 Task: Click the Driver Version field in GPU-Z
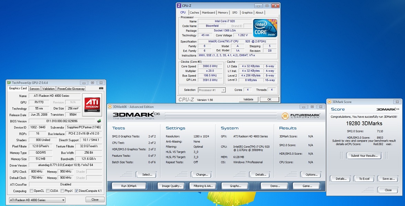[65, 165]
